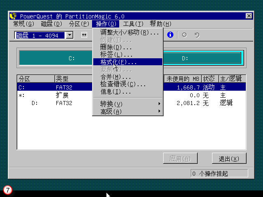Click the 1,668.7 unused MB value
Image resolution: width=263 pixels, height=197 pixels.
pyautogui.click(x=188, y=87)
